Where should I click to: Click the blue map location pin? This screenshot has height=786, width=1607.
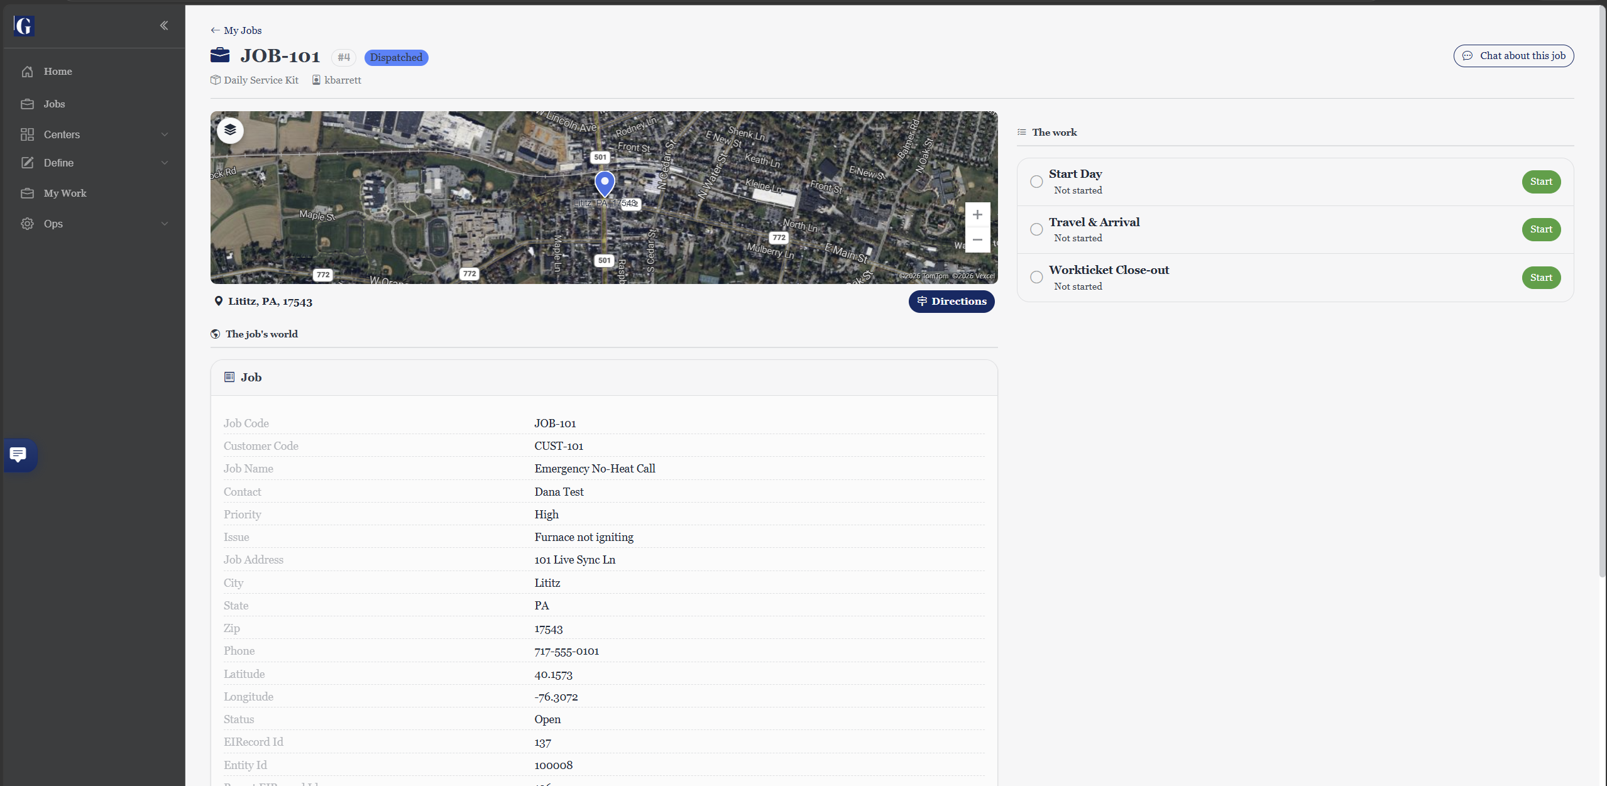pyautogui.click(x=605, y=183)
